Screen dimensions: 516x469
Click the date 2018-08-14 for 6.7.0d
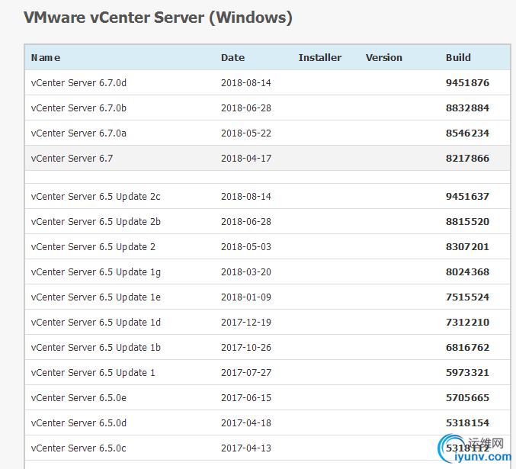[246, 82]
